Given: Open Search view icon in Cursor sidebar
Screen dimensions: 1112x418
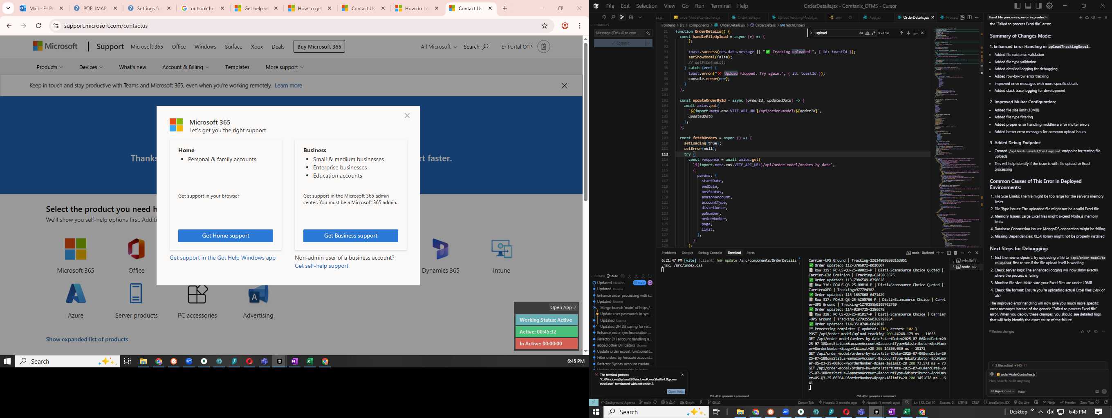Looking at the screenshot, I should click(613, 18).
